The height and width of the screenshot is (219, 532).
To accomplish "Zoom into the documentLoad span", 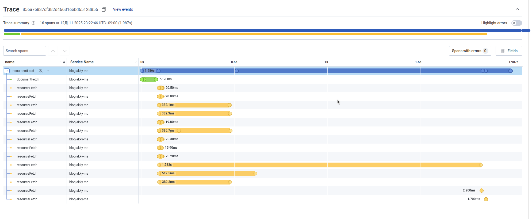I will tap(41, 71).
